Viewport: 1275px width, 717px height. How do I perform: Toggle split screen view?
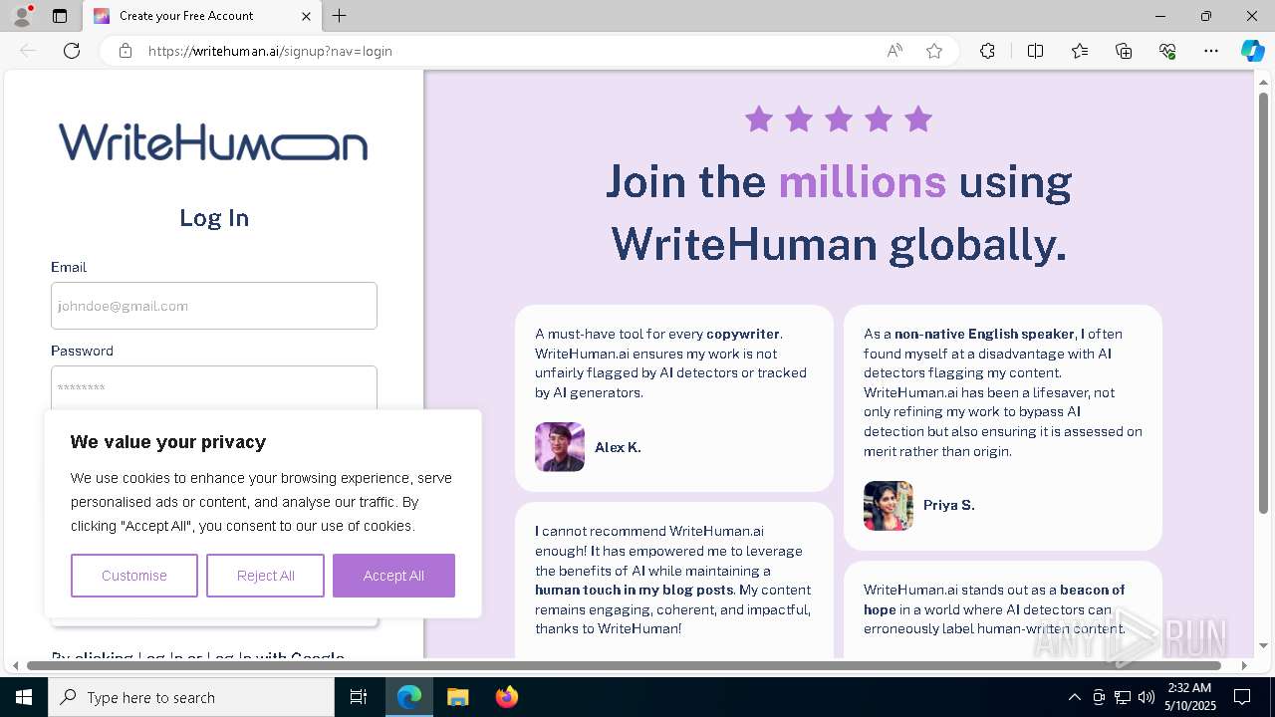[1036, 51]
